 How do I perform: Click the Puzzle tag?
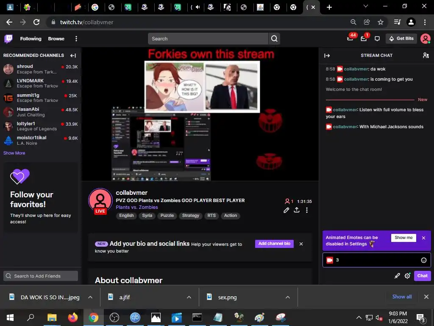pos(167,216)
